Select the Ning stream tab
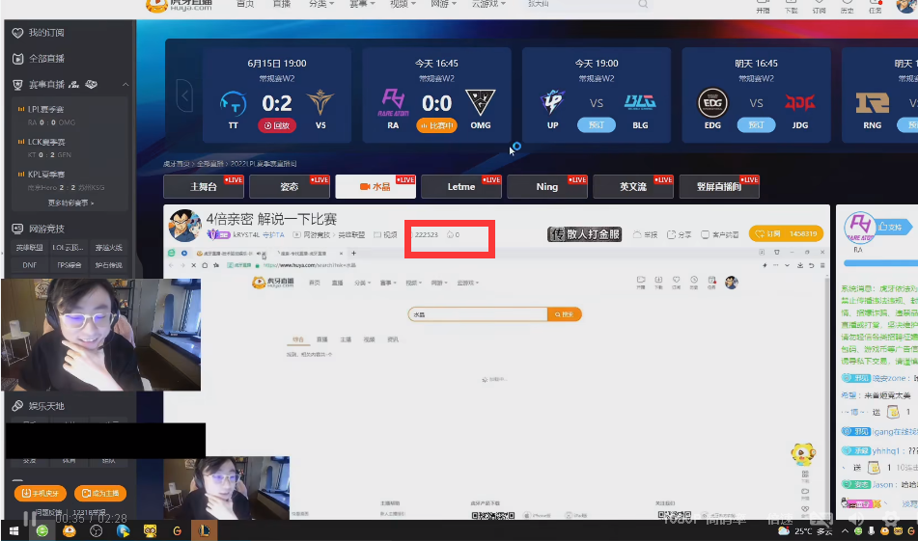Viewport: 918px width, 541px height. click(x=546, y=186)
